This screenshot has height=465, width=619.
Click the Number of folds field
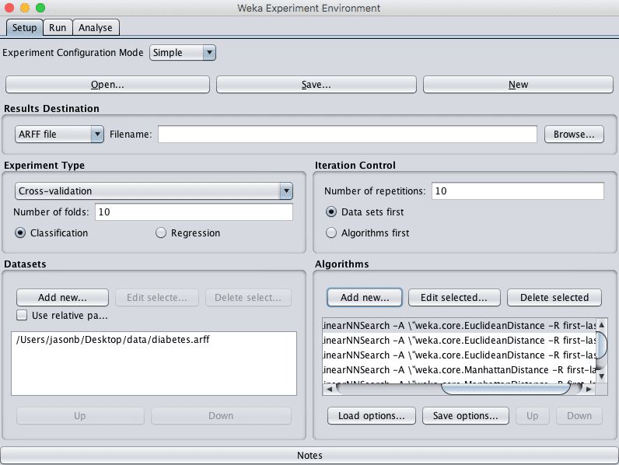tap(194, 212)
